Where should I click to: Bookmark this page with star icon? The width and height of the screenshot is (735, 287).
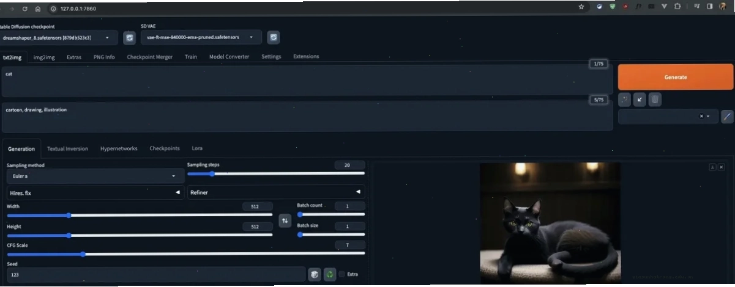click(581, 7)
